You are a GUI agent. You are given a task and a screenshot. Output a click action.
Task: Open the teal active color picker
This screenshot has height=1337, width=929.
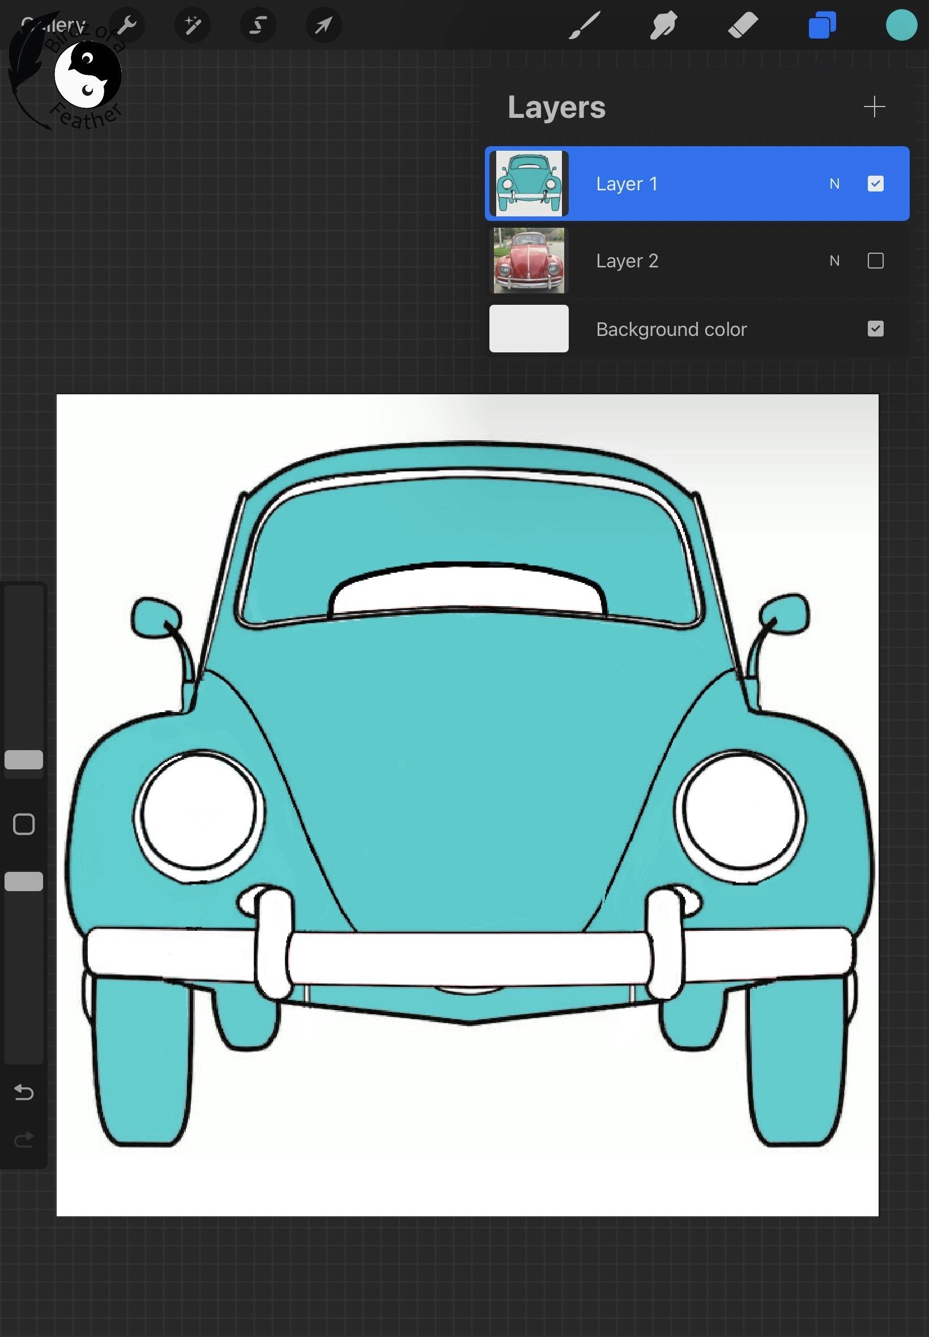901,25
